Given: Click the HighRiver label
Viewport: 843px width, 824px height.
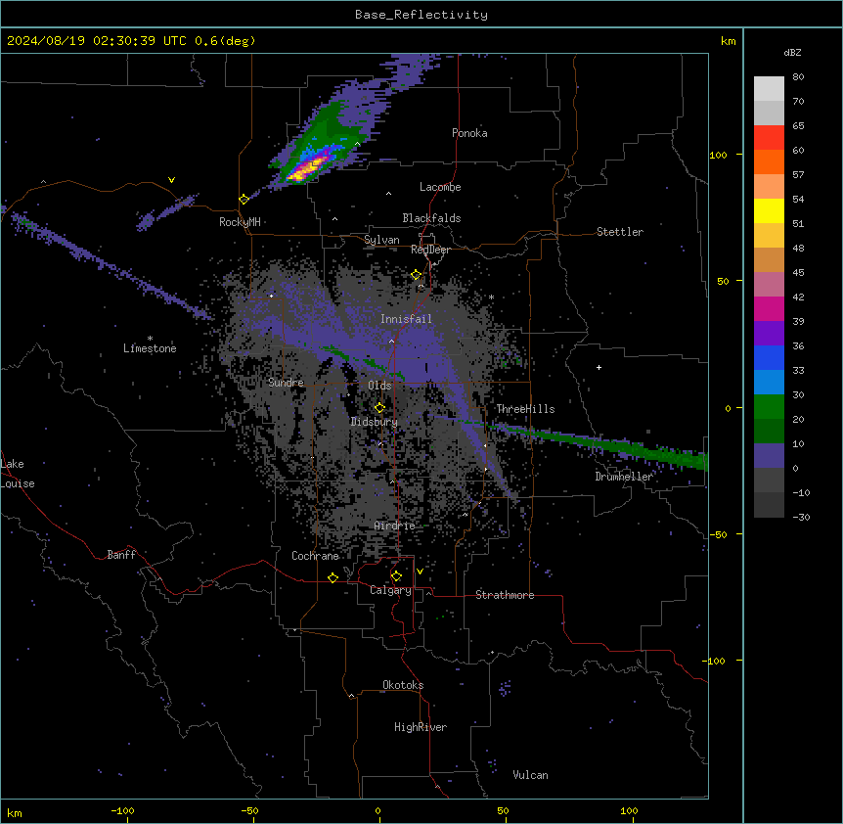Looking at the screenshot, I should pyautogui.click(x=421, y=727).
